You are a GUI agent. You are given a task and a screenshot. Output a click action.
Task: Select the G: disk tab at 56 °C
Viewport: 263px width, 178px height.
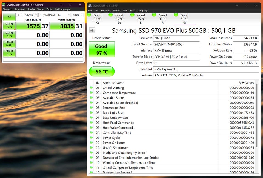184,19
